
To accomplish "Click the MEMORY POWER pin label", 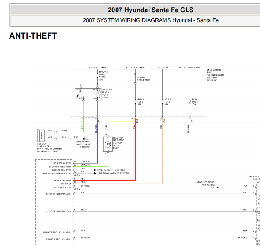I will pyautogui.click(x=62, y=181).
